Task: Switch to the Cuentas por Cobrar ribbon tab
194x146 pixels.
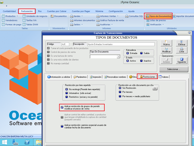Action: coord(56,11)
